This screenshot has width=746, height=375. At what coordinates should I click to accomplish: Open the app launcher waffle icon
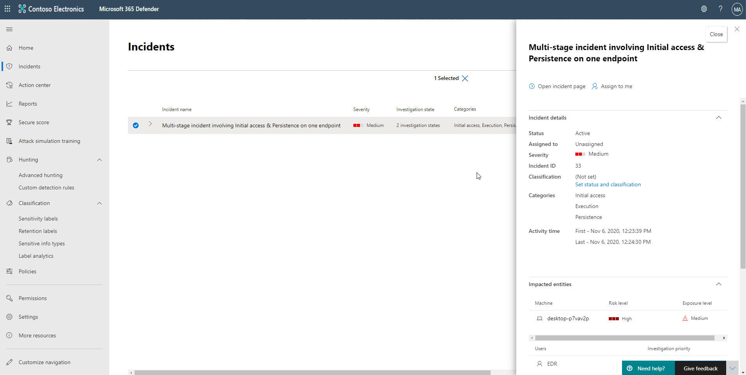click(7, 9)
